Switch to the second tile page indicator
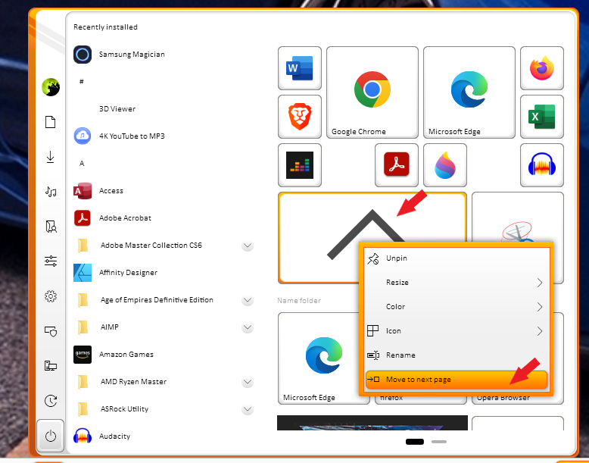Screen dimensions: 589x463 pos(439,442)
